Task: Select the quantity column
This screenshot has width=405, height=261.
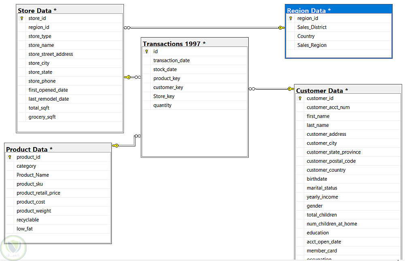Action: click(195, 105)
